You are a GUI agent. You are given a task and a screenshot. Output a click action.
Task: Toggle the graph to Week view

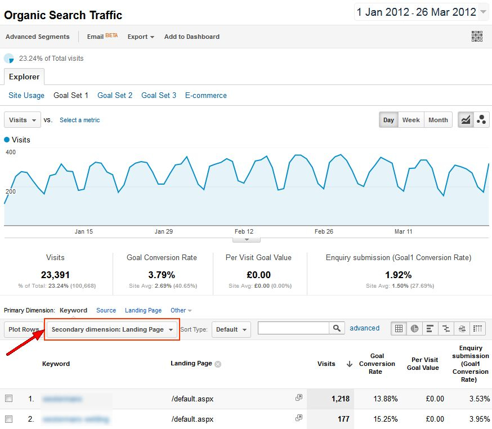click(x=411, y=120)
